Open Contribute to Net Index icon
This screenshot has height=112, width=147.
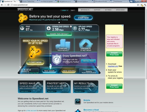[86, 45]
